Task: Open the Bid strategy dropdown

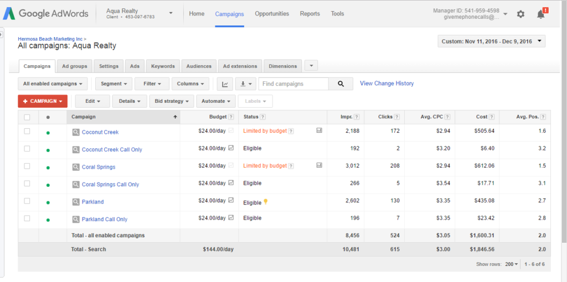Action: click(x=172, y=101)
